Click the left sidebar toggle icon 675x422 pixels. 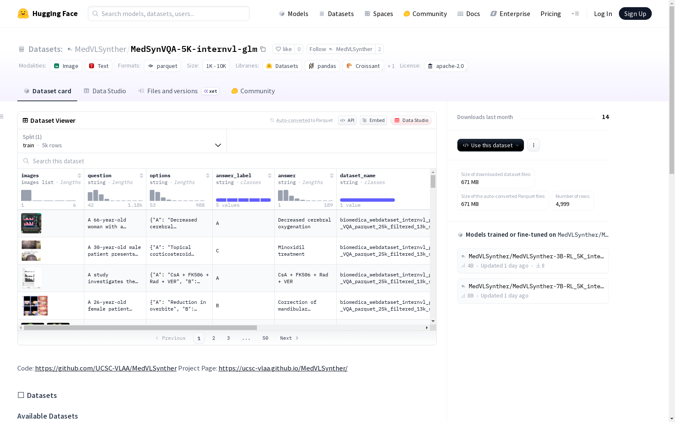(x=2, y=116)
